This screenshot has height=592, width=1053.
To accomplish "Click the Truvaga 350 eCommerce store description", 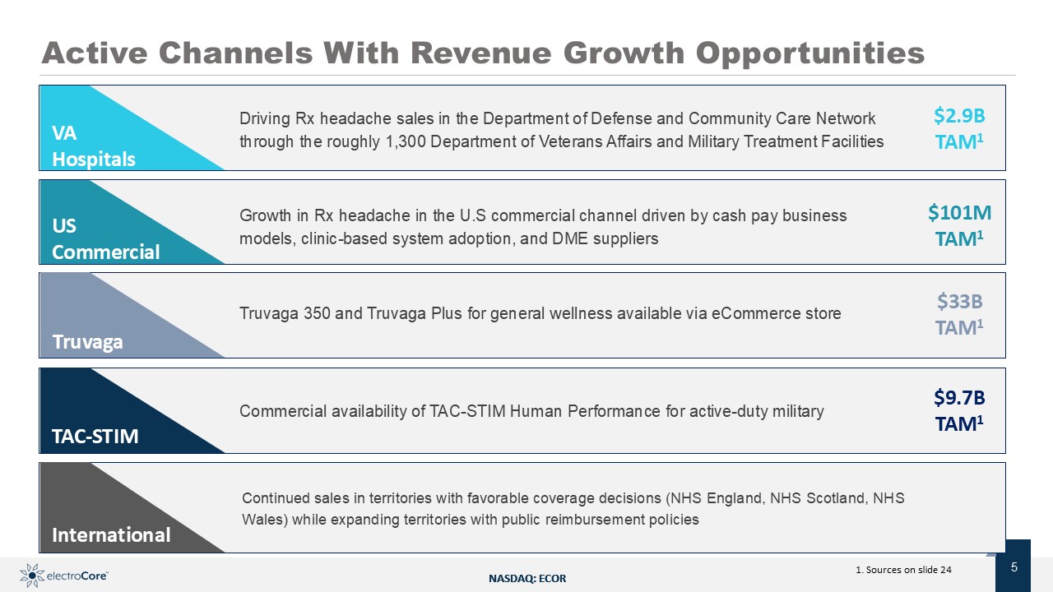I will (x=540, y=313).
